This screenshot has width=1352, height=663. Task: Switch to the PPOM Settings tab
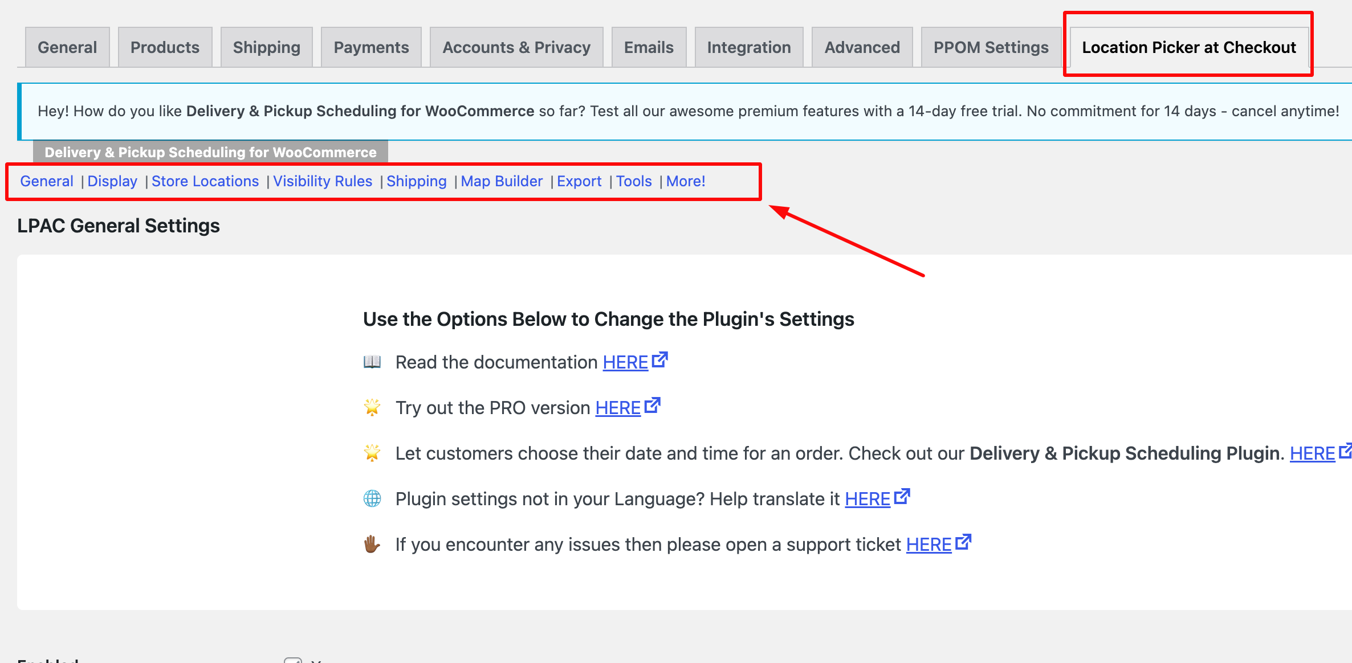pos(991,47)
